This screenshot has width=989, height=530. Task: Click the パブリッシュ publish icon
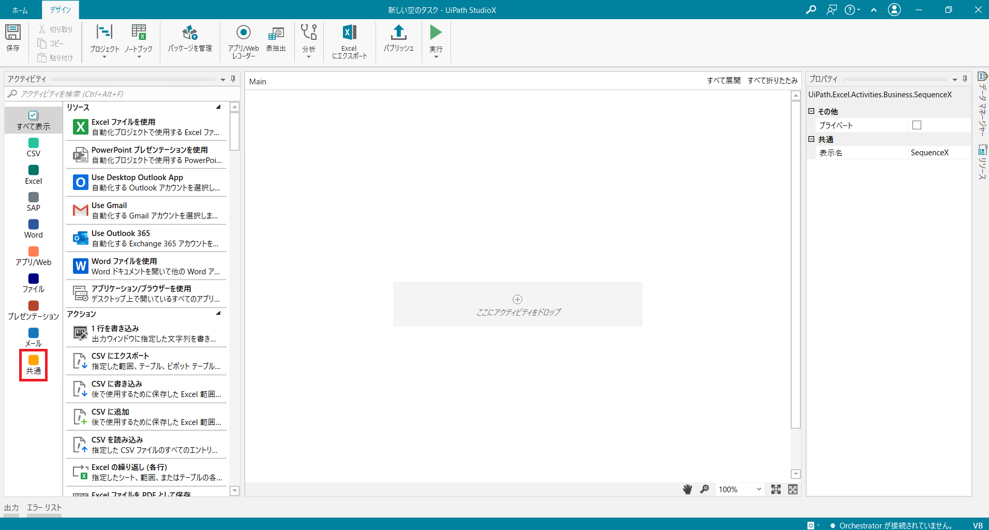pyautogui.click(x=398, y=32)
